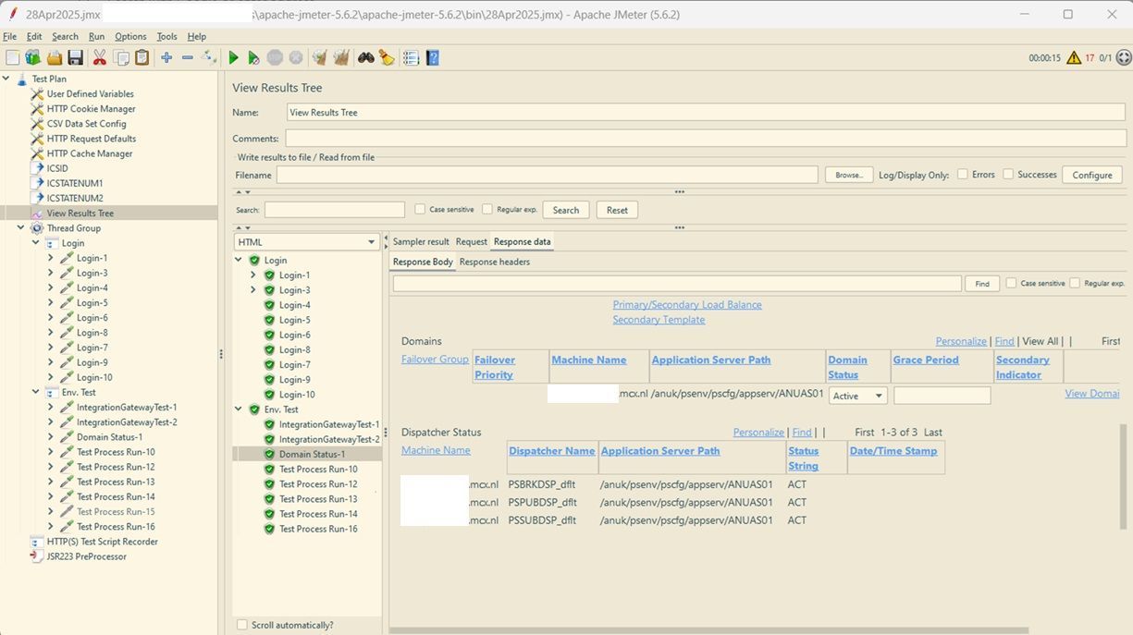Click the Toggle enable/disable icon
Viewport: 1133px width, 635px height.
209,57
